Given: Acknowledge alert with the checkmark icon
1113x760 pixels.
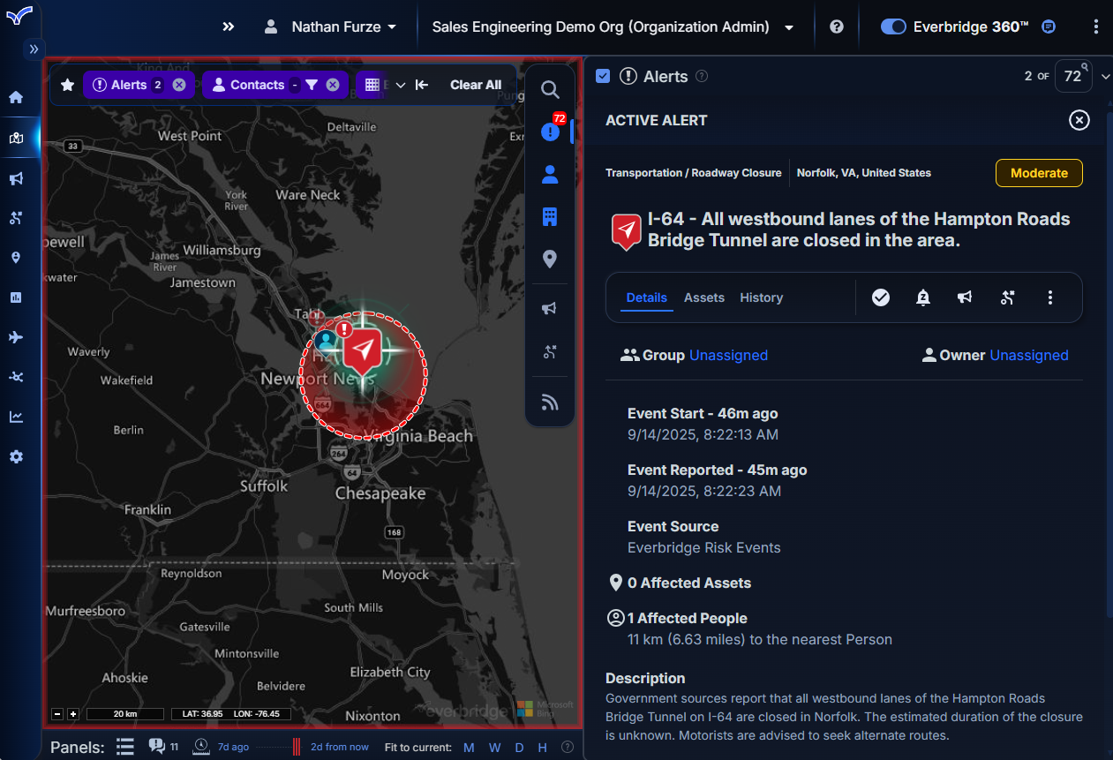Looking at the screenshot, I should click(x=880, y=297).
